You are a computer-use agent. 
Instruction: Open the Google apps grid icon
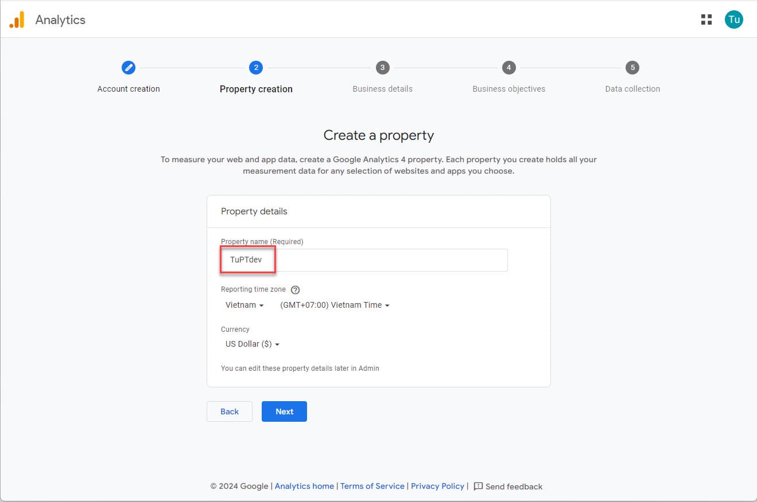coord(706,20)
